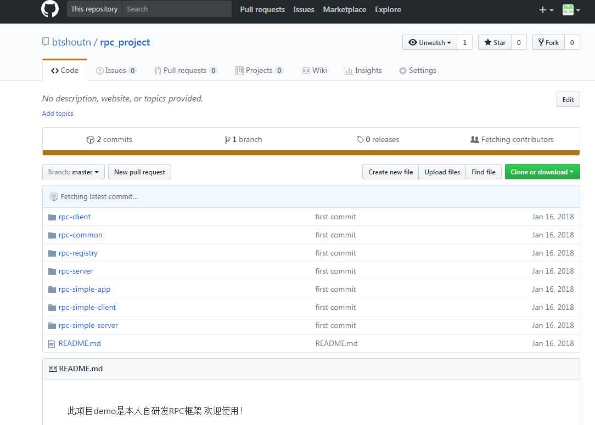Click the contributors people icon
The image size is (595, 425).
point(475,140)
